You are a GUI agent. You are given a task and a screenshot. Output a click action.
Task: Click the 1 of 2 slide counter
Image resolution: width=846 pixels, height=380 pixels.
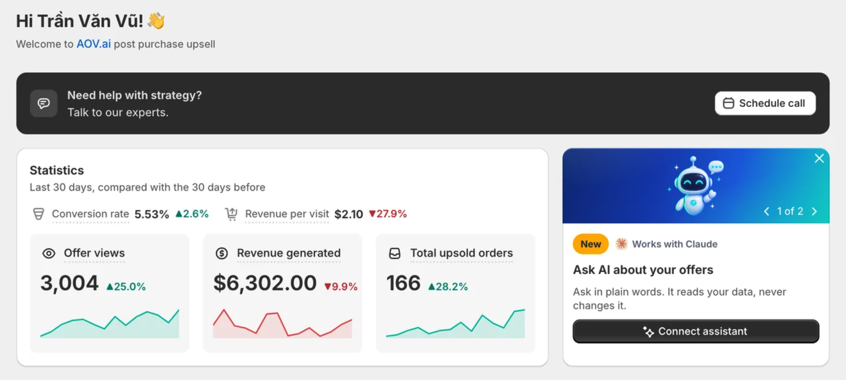(790, 212)
